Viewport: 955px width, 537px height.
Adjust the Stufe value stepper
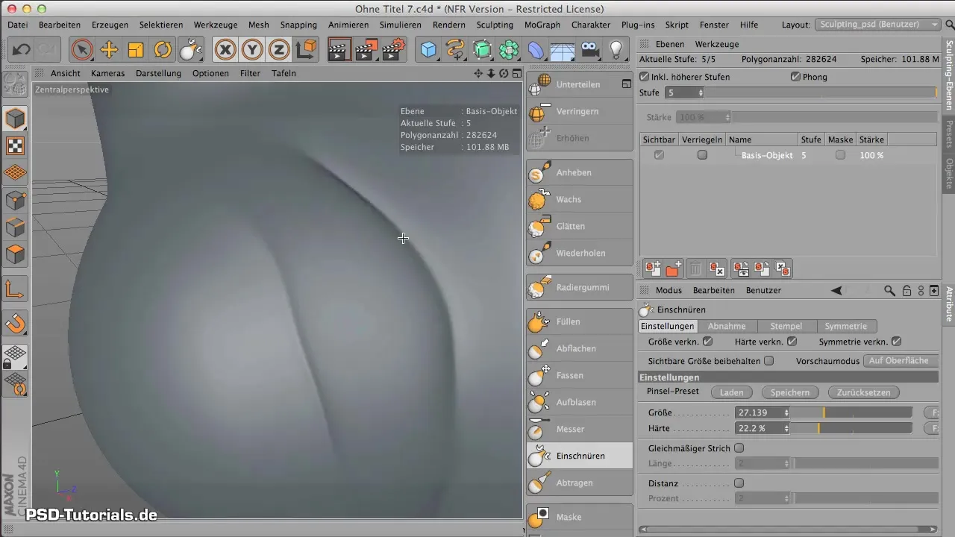701,93
